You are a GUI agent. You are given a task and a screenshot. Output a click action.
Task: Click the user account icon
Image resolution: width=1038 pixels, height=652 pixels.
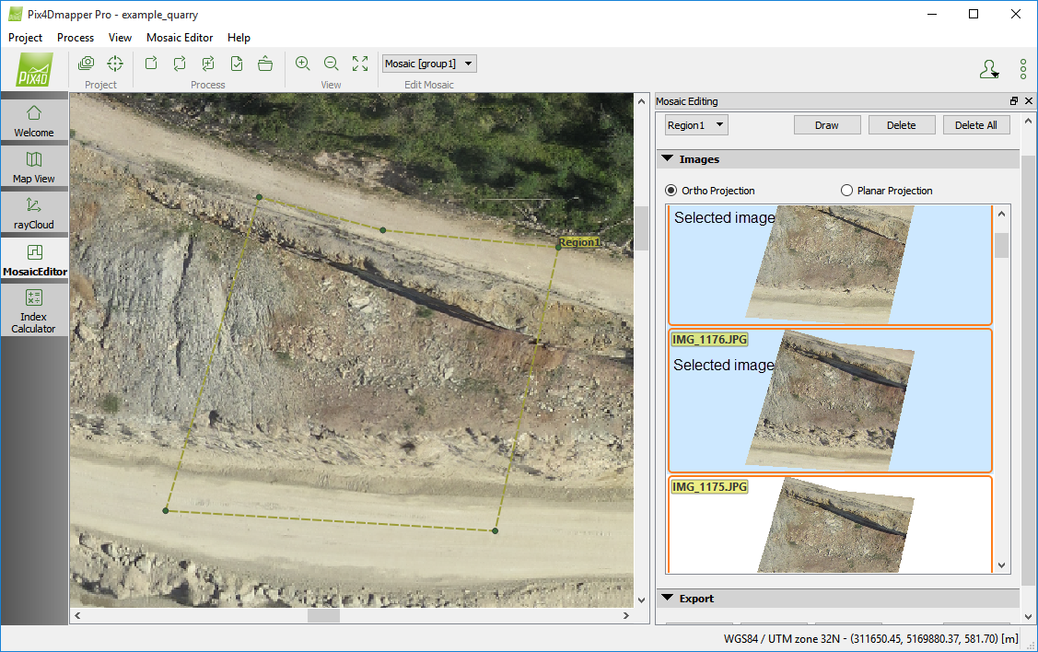(x=988, y=69)
